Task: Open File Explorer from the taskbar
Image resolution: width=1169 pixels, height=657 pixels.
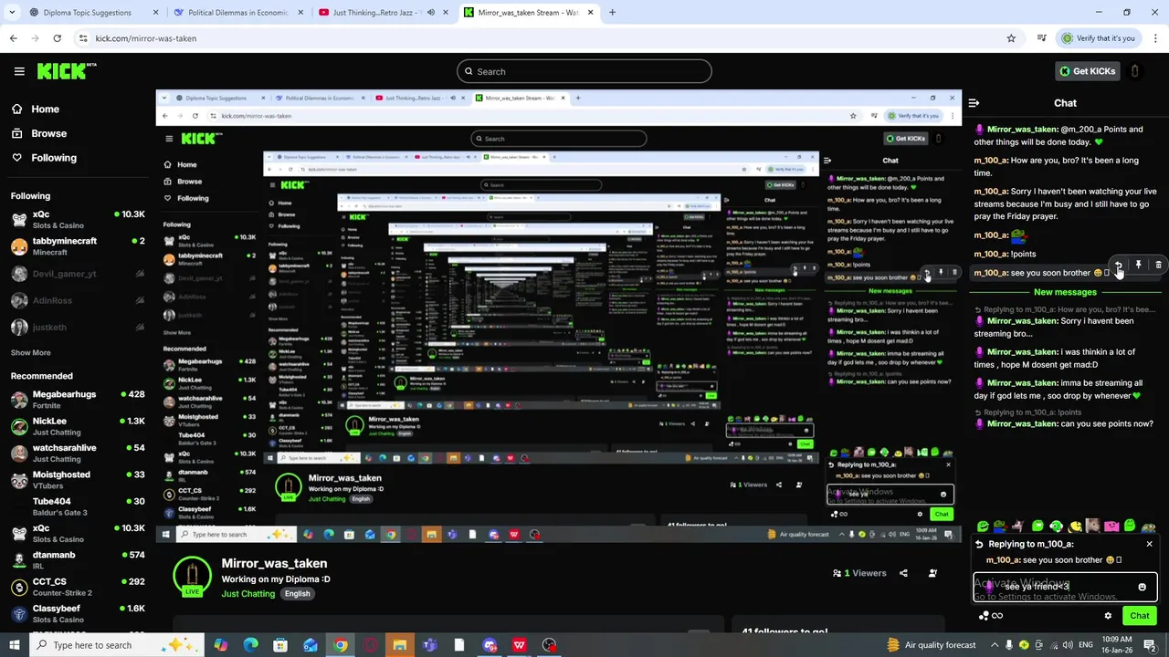Action: (x=399, y=645)
